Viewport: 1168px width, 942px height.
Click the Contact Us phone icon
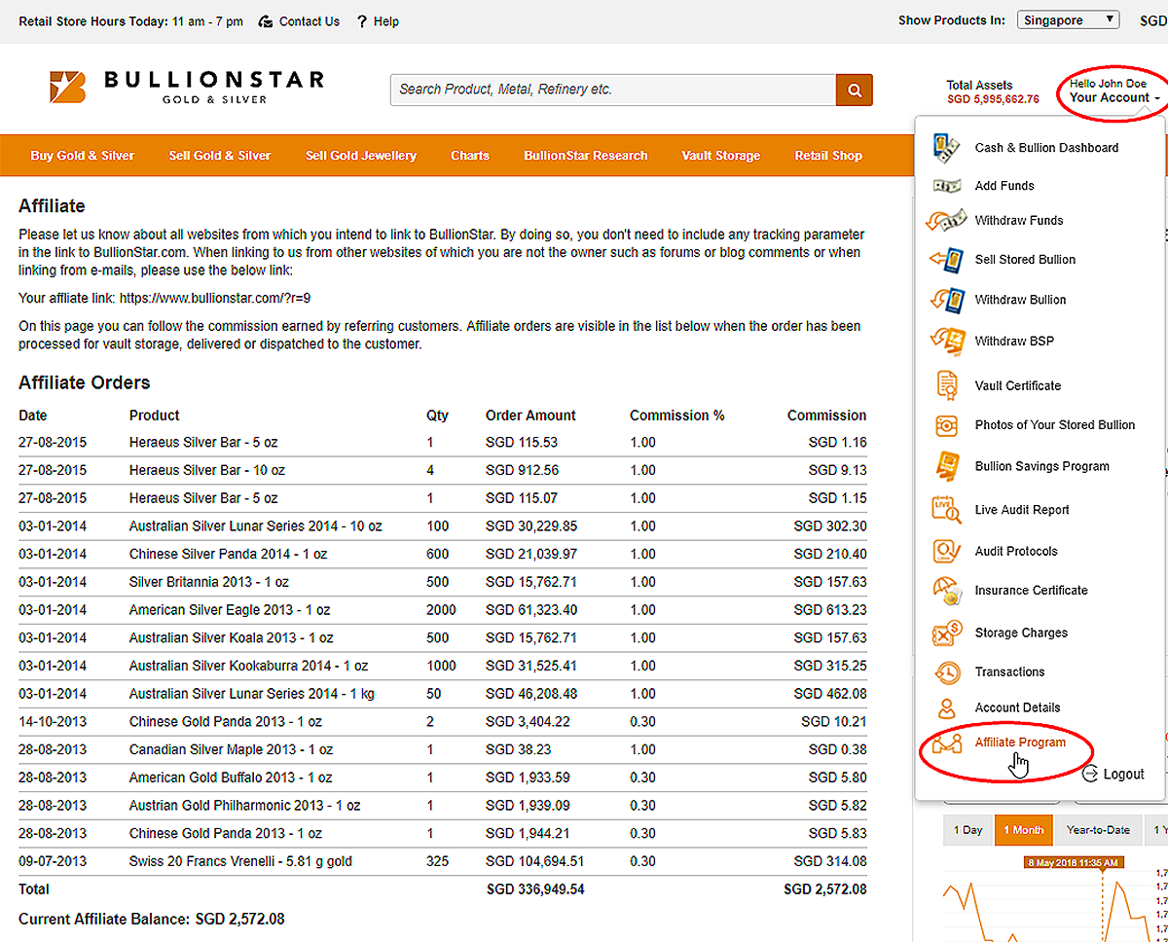266,21
